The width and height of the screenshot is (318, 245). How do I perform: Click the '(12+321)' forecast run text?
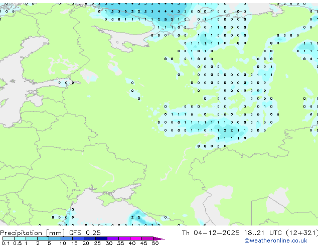302,233
